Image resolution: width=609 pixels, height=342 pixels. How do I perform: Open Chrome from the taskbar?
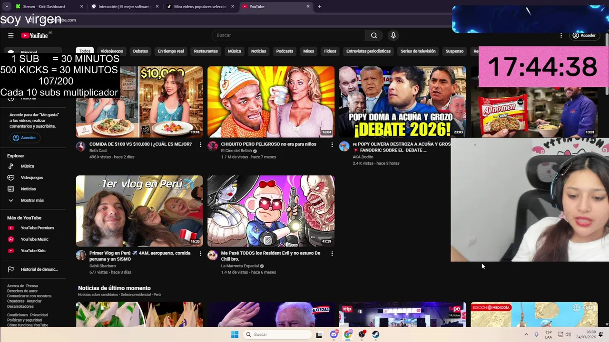348,334
